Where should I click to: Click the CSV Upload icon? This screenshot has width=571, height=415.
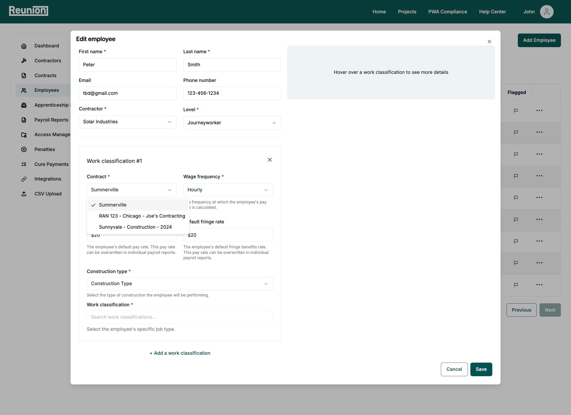tap(24, 194)
